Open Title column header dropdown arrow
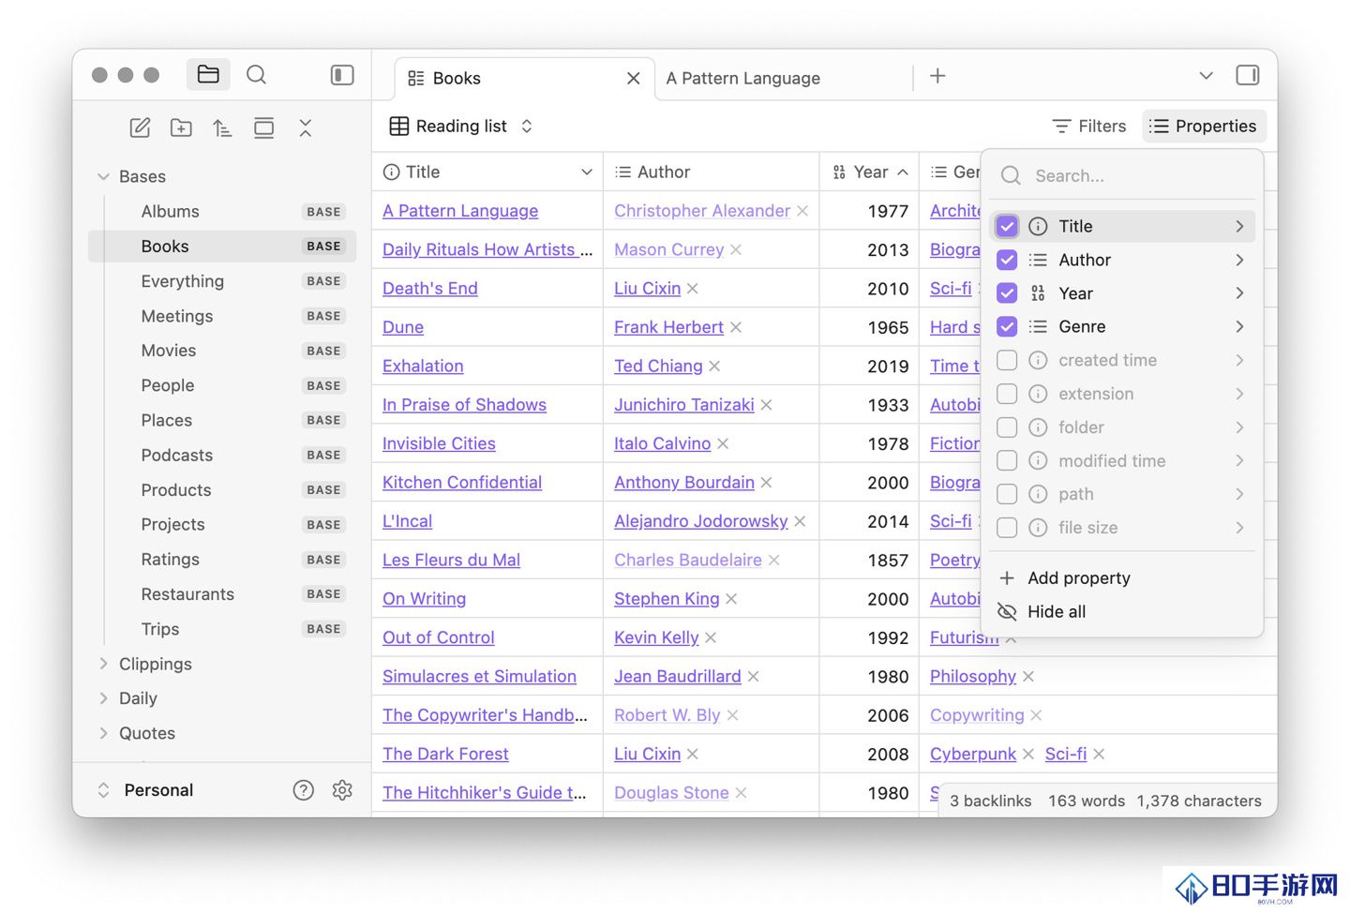 (587, 172)
